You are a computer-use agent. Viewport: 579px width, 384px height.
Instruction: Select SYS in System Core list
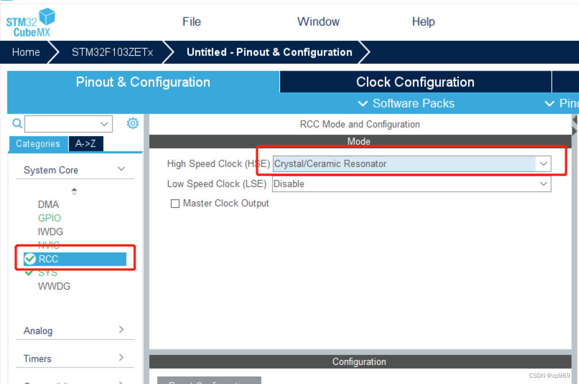(x=48, y=273)
